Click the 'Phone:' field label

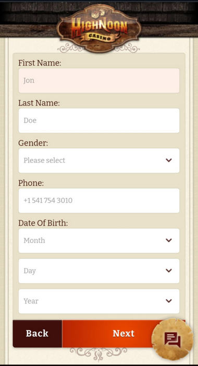[31, 183]
